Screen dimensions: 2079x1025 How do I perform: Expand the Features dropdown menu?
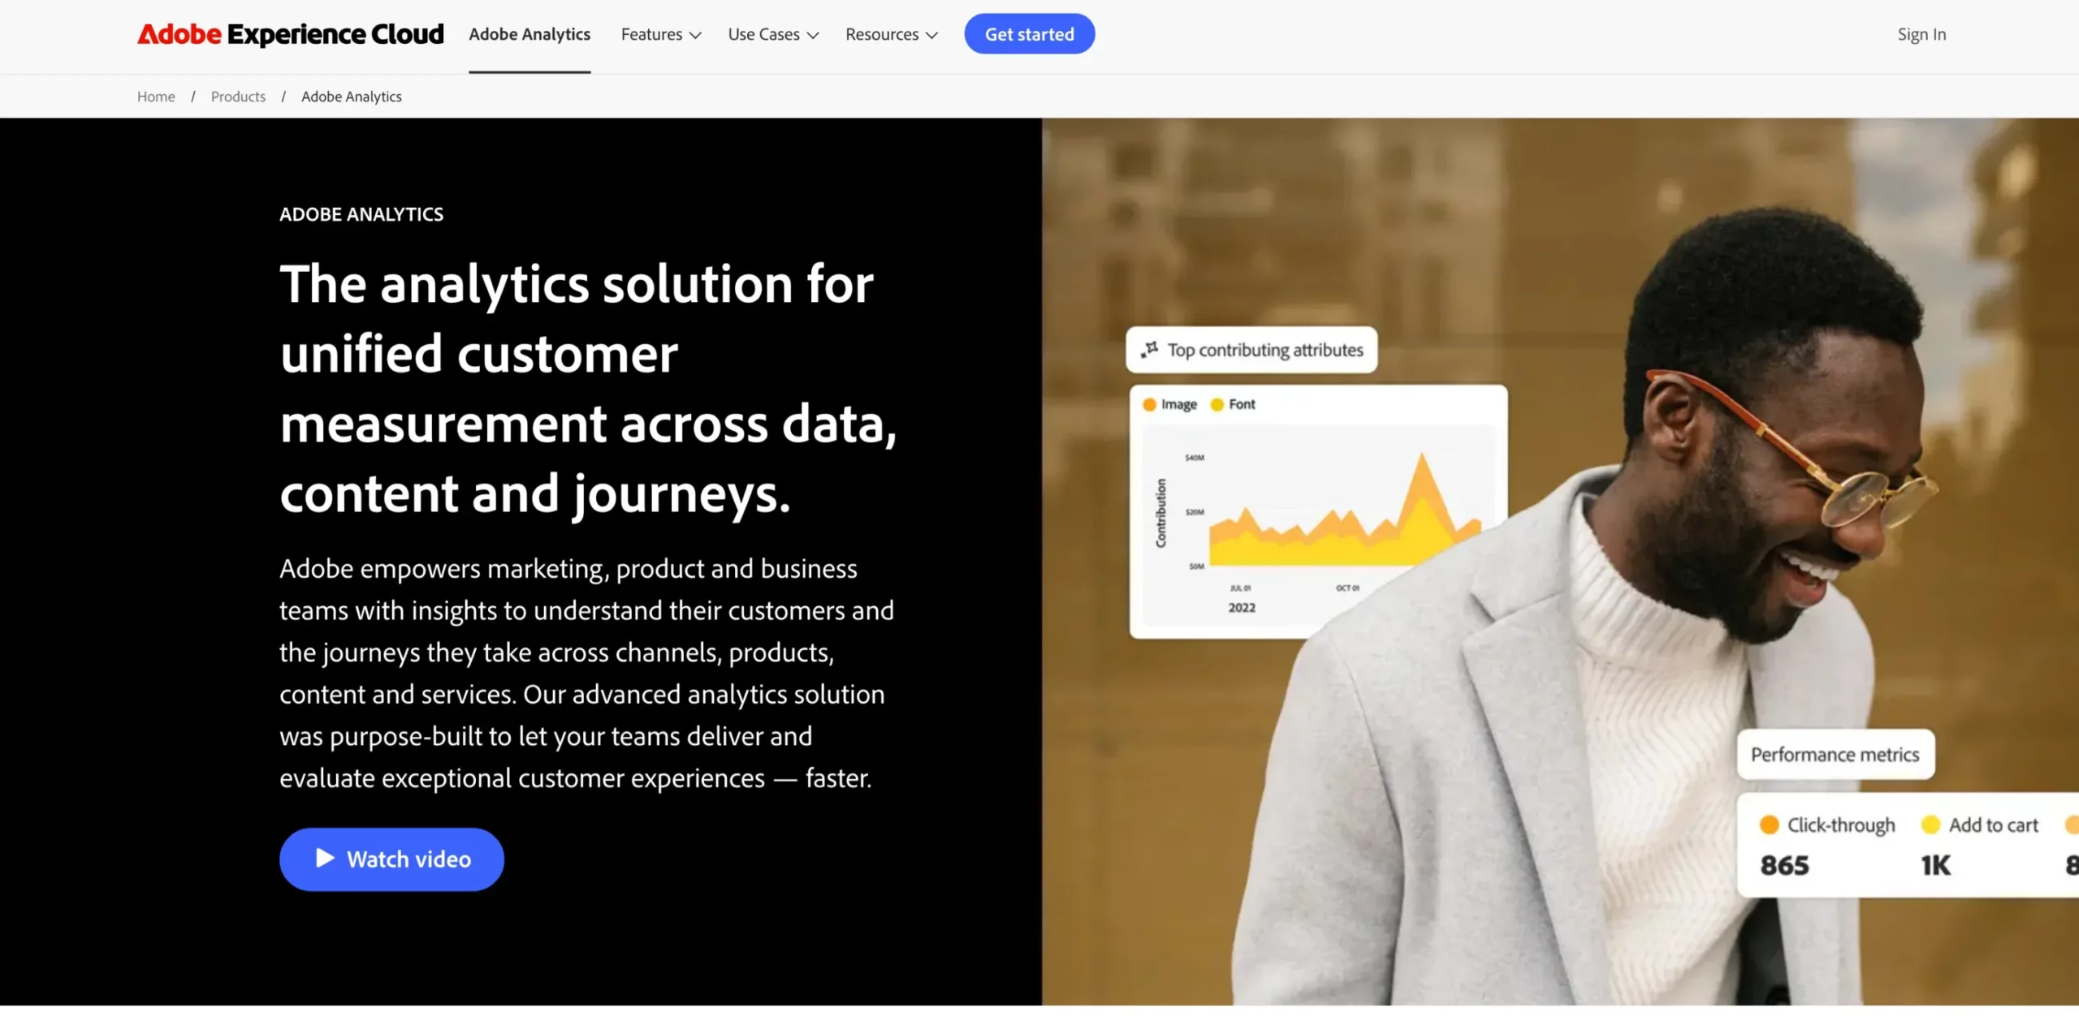click(x=660, y=33)
